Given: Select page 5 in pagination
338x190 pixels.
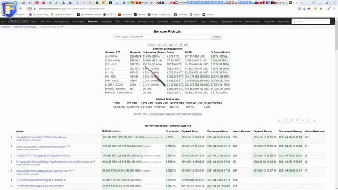Looking at the screenshot, I should coord(308,120).
